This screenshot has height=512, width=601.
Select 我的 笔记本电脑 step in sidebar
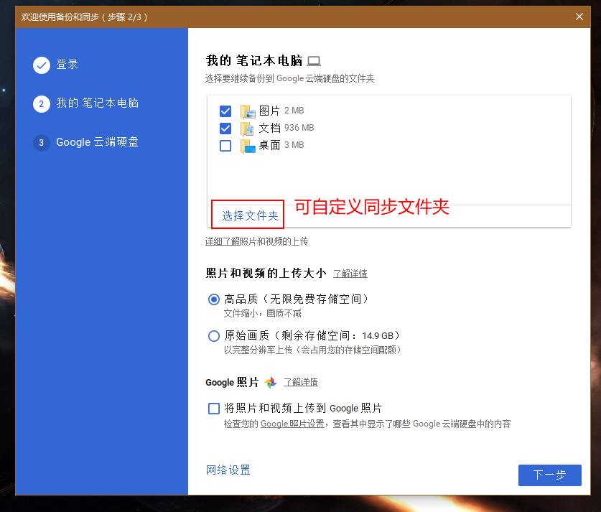coord(98,103)
